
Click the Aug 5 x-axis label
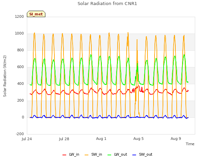click(x=138, y=139)
